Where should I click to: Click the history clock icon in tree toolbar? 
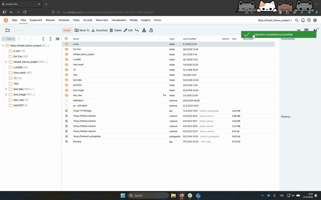pyautogui.click(x=19, y=39)
